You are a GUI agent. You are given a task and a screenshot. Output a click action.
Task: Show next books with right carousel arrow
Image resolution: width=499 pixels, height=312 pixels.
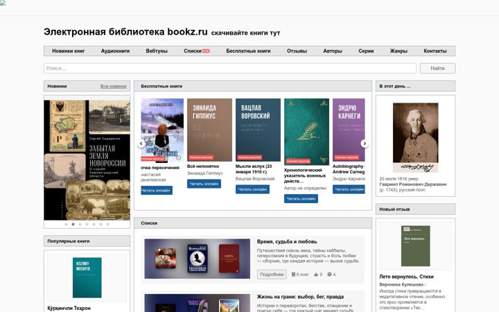pyautogui.click(x=365, y=144)
